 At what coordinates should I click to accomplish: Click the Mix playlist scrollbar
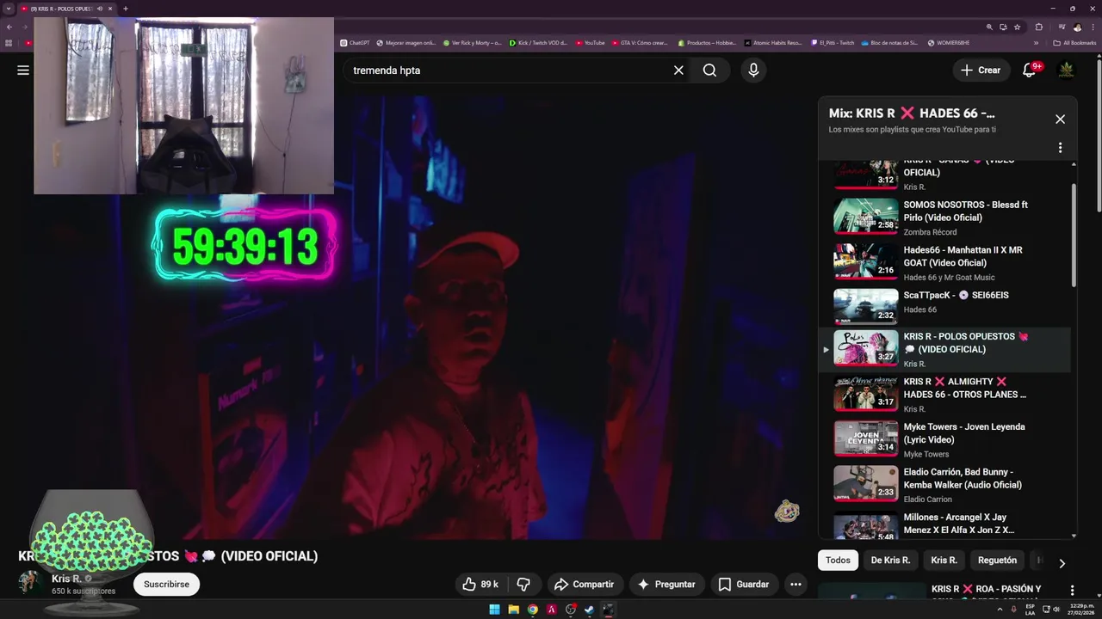pyautogui.click(x=1074, y=236)
